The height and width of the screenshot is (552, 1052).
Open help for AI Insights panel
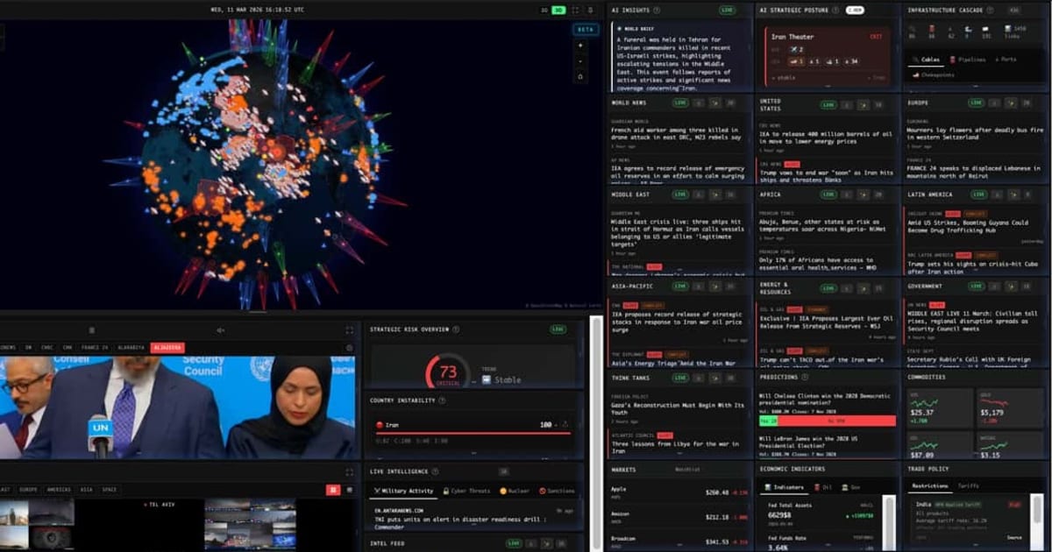coord(657,10)
